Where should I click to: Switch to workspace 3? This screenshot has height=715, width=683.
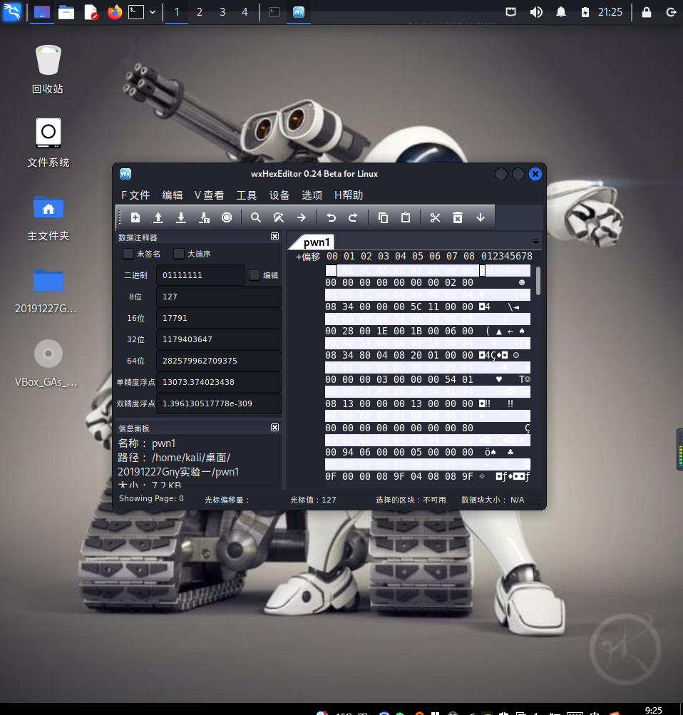222,12
